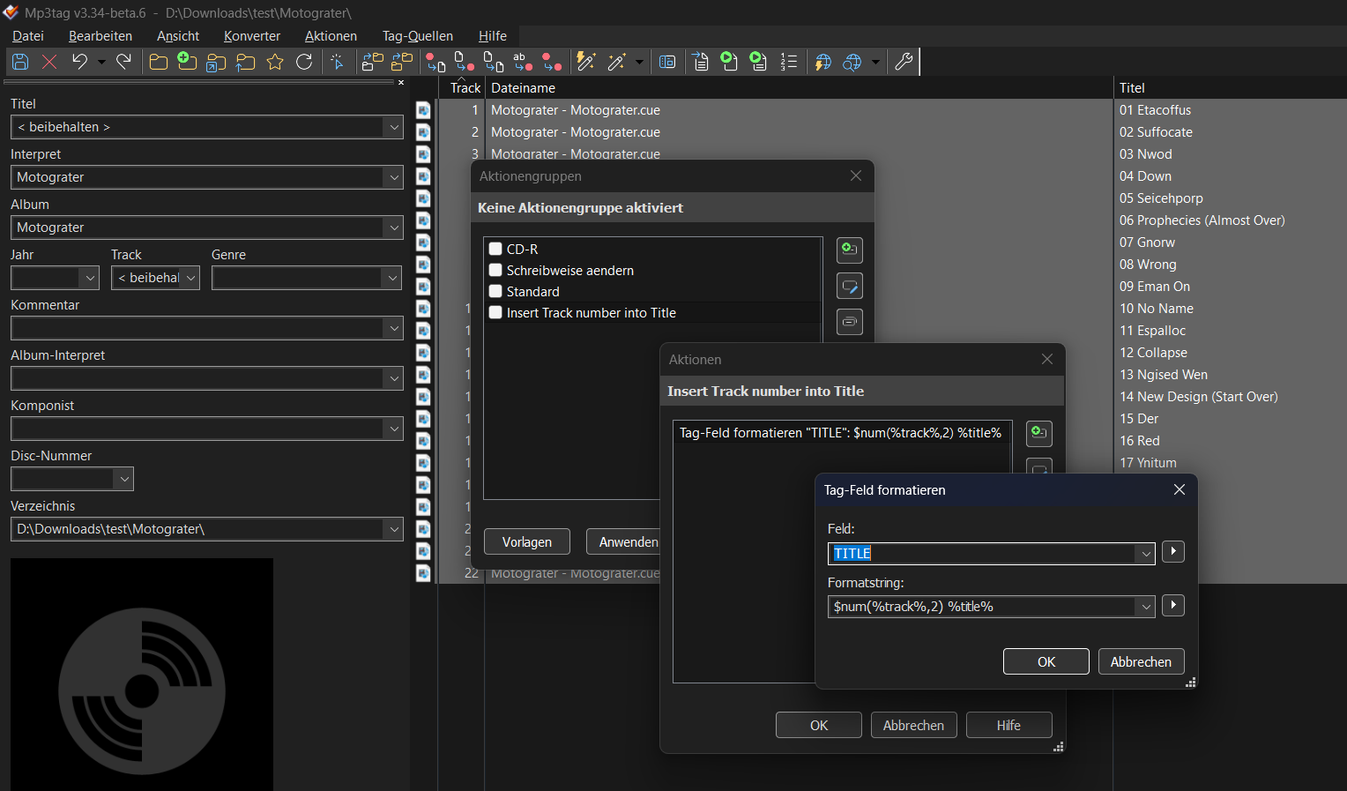Open the Verzeichnis path dropdown
Viewport: 1347px width, 791px height.
[394, 529]
